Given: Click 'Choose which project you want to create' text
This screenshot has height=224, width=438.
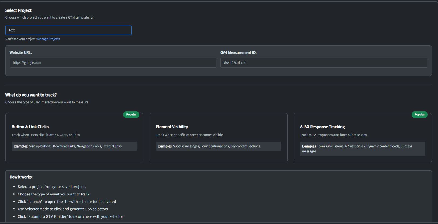Looking at the screenshot, I should click(x=50, y=17).
